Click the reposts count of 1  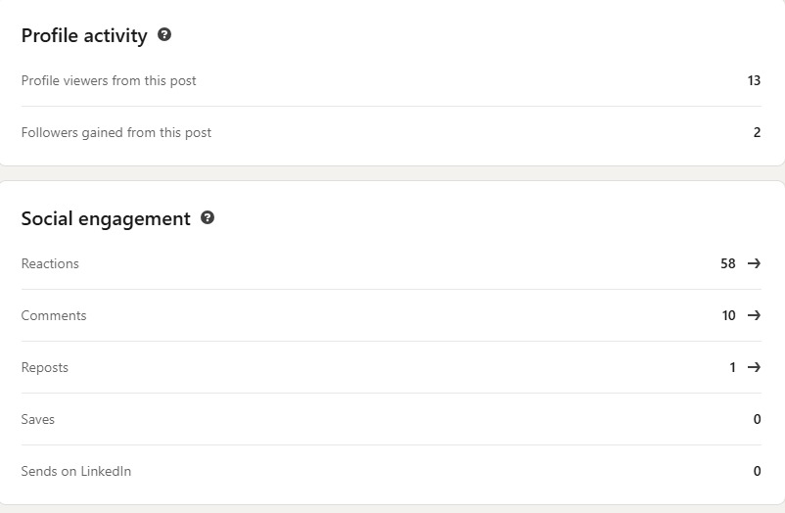coord(732,367)
